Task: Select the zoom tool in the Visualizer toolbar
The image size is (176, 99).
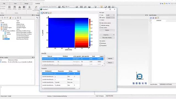Action: coord(42,13)
